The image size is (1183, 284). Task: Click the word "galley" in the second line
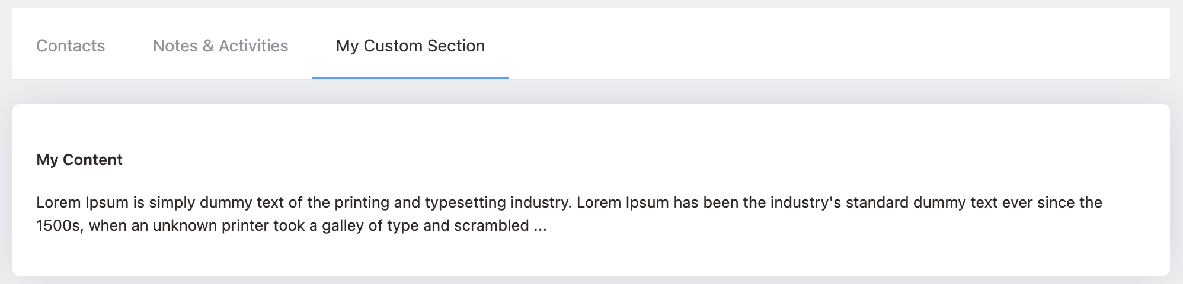coord(343,226)
